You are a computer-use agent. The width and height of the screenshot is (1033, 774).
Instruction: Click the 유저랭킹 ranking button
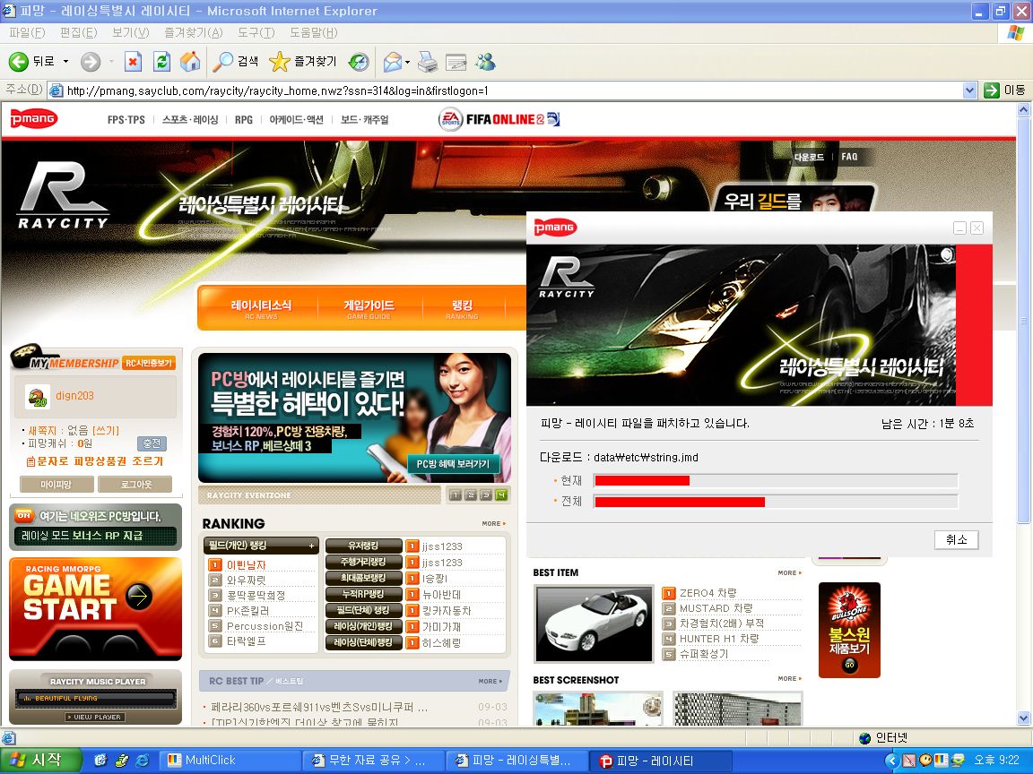click(x=364, y=546)
